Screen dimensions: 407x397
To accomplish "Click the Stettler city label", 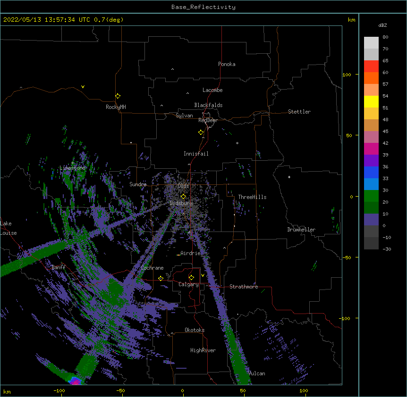I will (x=299, y=112).
